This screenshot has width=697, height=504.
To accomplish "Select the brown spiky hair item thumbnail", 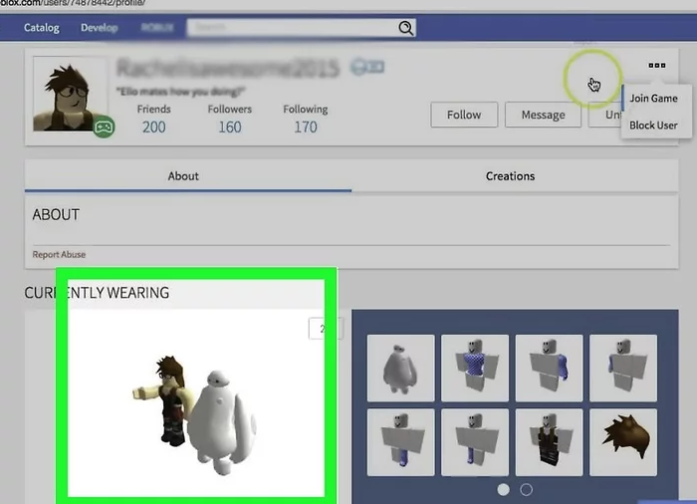I will [x=623, y=442].
